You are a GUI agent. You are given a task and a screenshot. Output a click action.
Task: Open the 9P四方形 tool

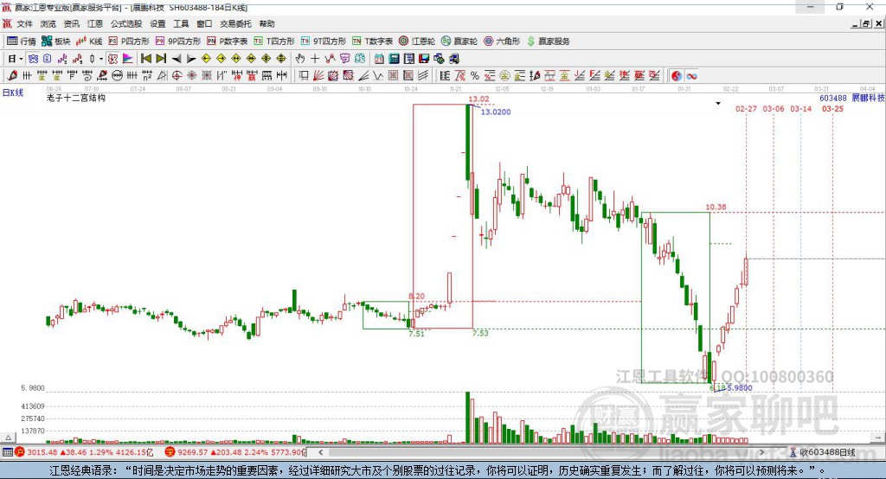coord(178,42)
